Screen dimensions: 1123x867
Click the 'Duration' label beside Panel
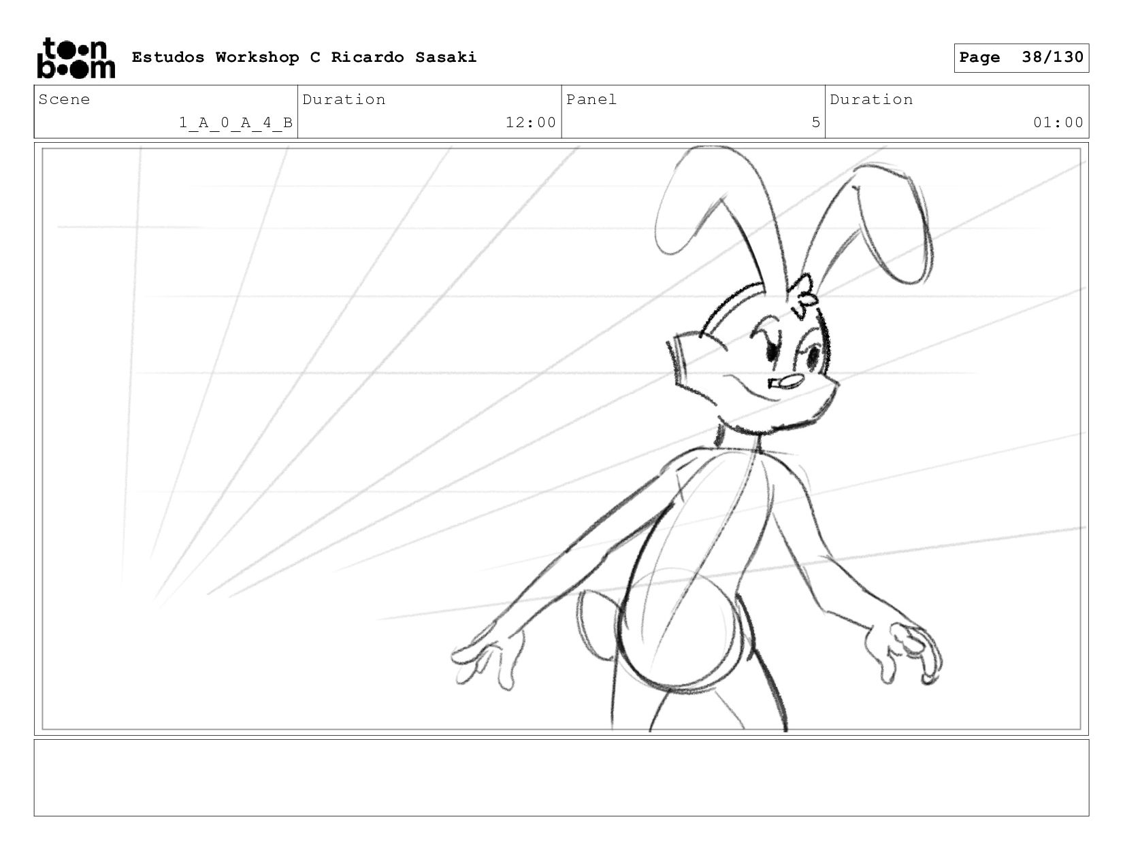coord(871,100)
